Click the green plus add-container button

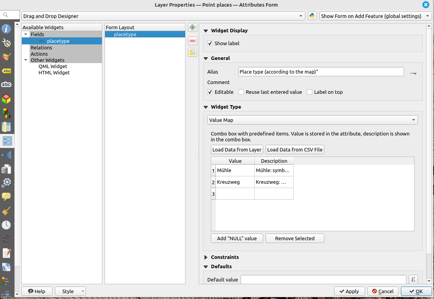pos(192,27)
